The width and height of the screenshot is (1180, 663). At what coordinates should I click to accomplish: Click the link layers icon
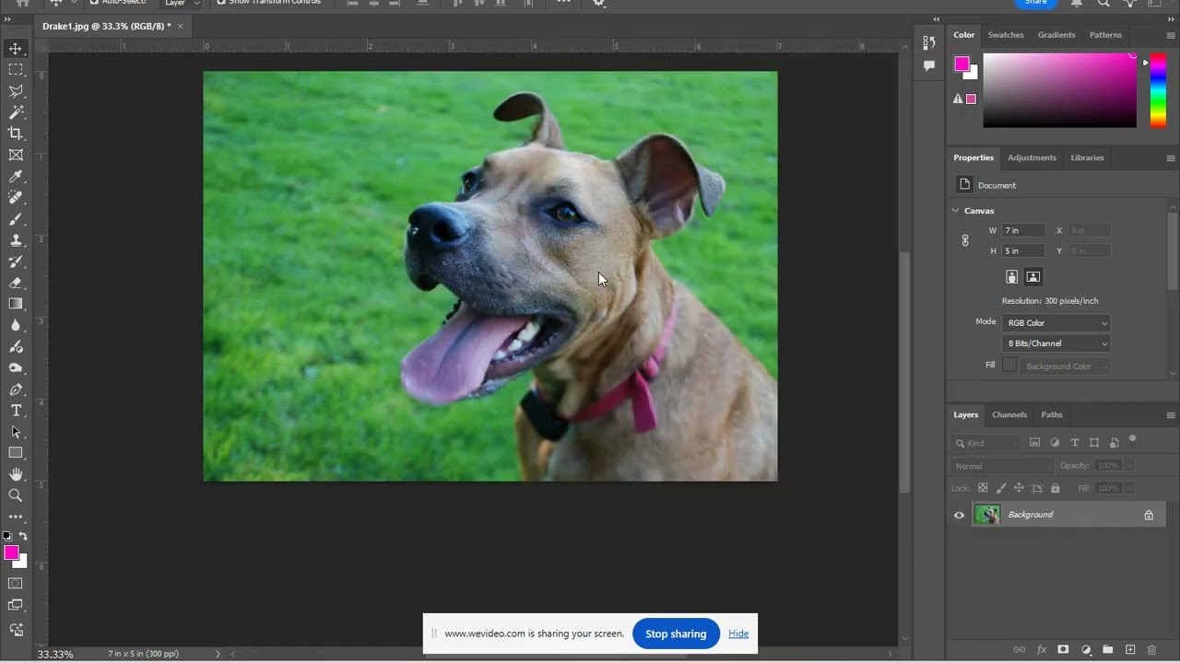coord(1020,649)
